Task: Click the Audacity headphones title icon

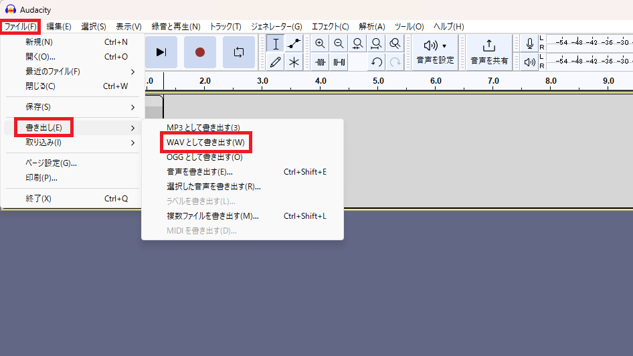Action: click(x=11, y=9)
